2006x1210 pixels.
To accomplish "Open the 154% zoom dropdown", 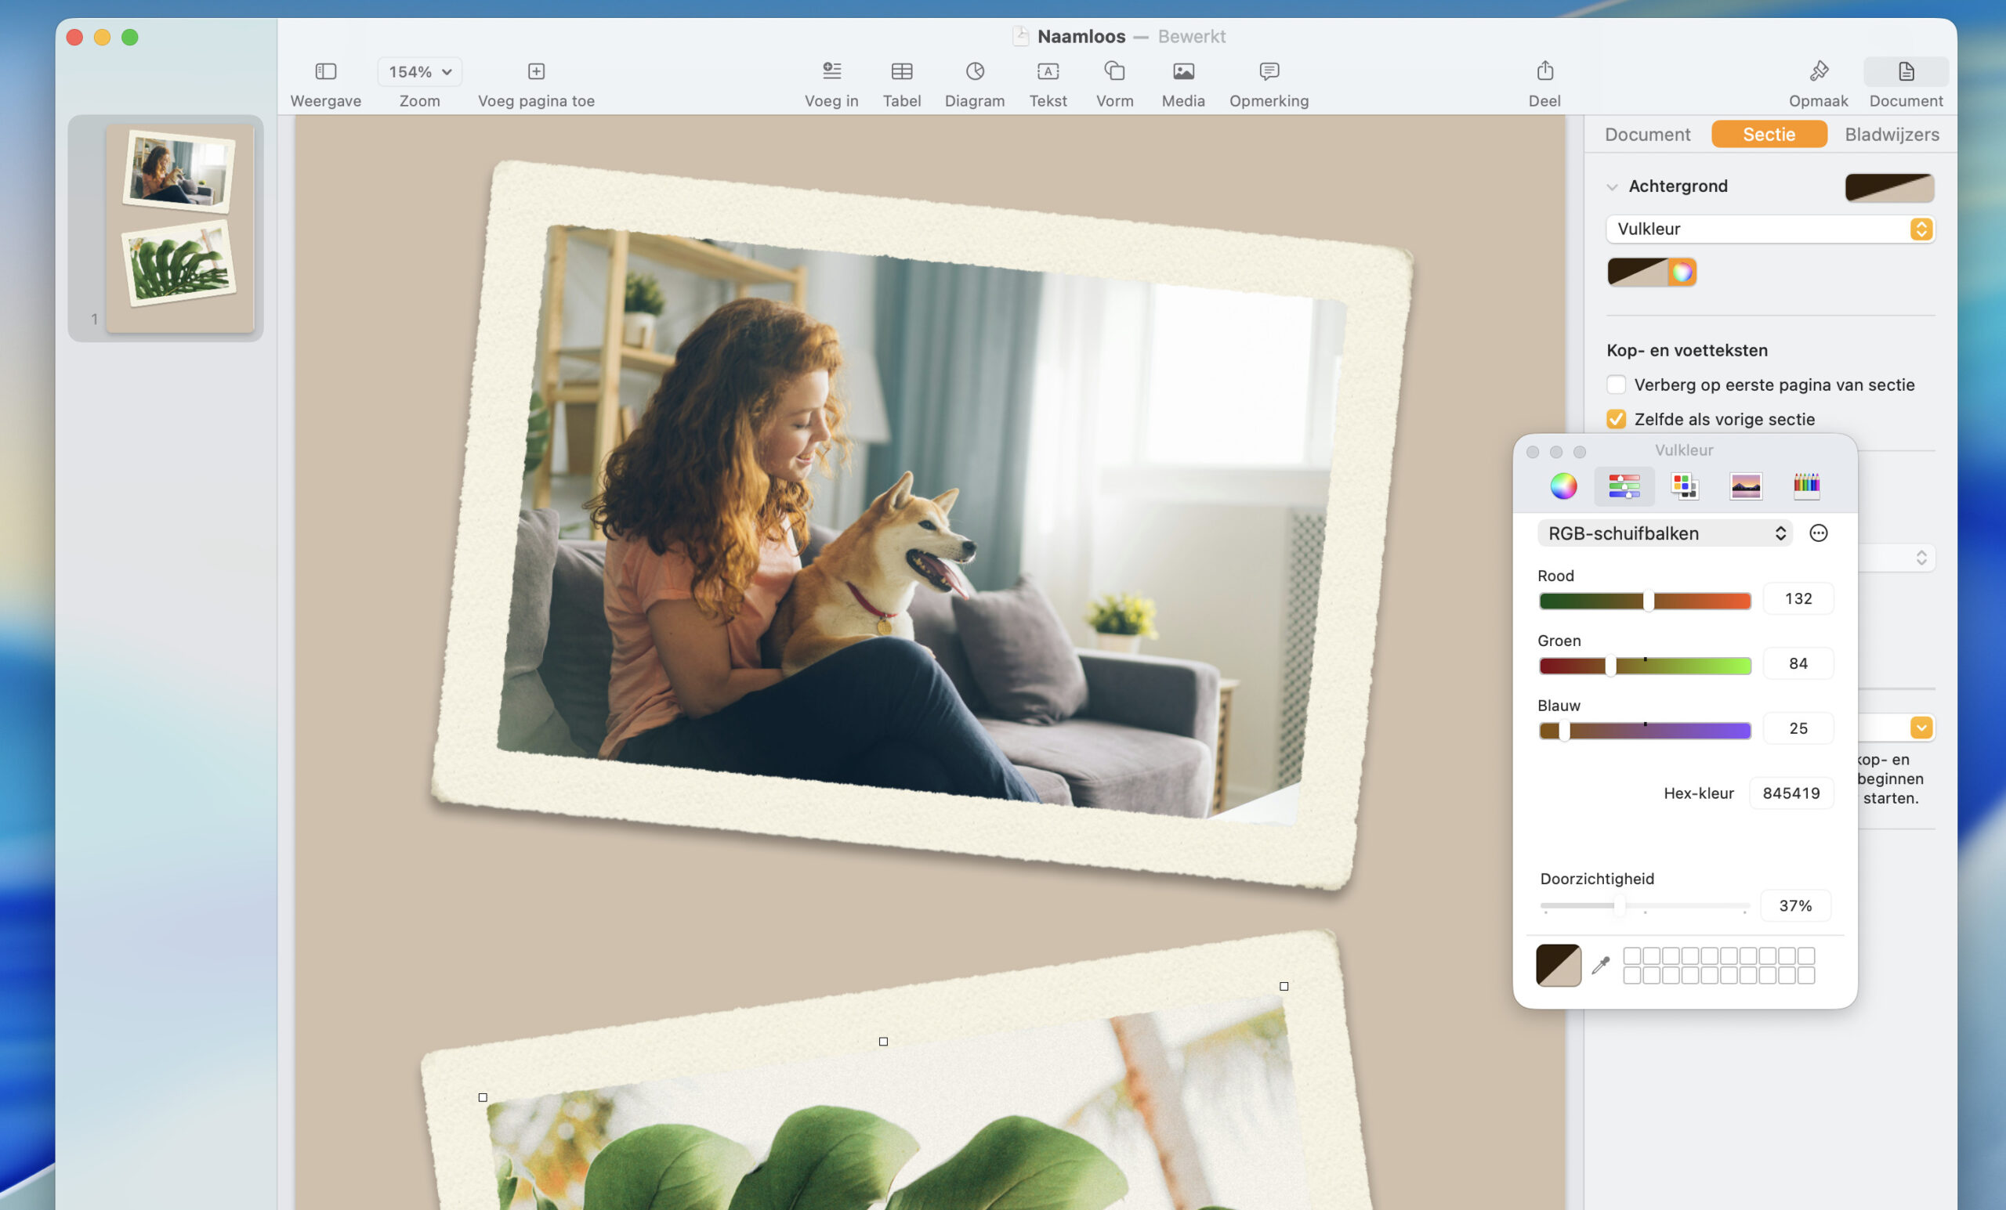I will coord(419,71).
